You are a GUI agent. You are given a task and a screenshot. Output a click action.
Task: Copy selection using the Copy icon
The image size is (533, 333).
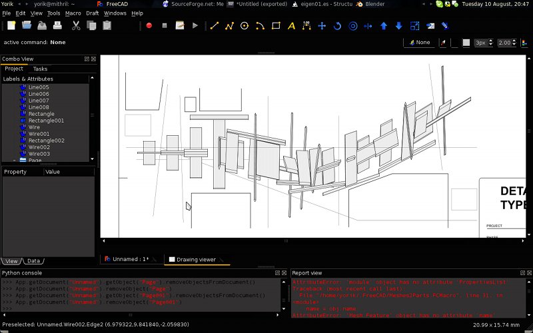click(91, 25)
